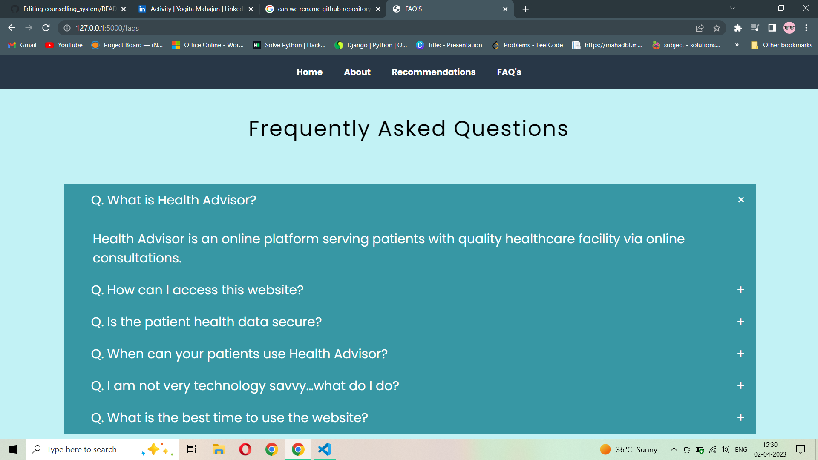Open the Gmail bookmark
The width and height of the screenshot is (818, 460).
coord(22,45)
